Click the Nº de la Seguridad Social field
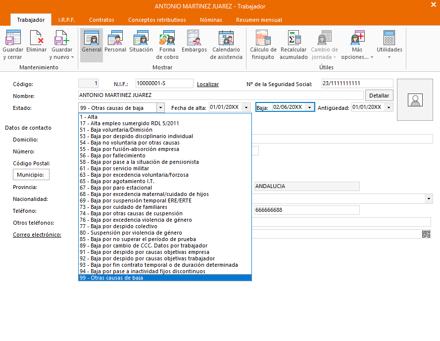The height and width of the screenshot is (341, 440). tap(357, 83)
